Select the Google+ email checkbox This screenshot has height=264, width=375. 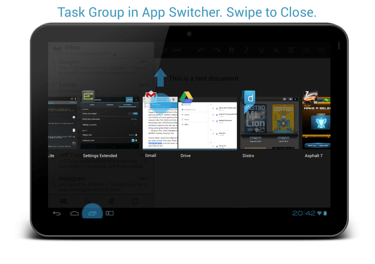point(53,68)
